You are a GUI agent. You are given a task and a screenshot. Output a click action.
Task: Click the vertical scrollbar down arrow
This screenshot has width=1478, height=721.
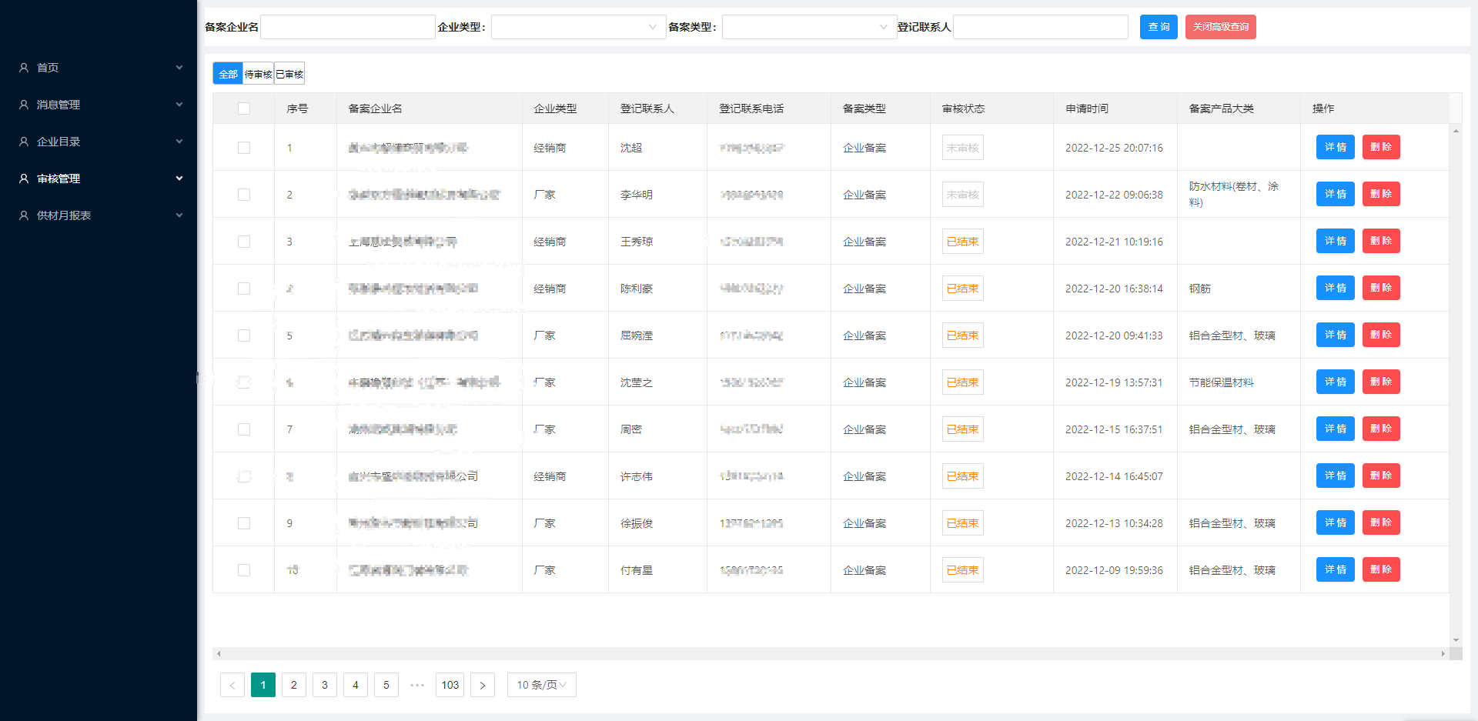tap(1456, 640)
